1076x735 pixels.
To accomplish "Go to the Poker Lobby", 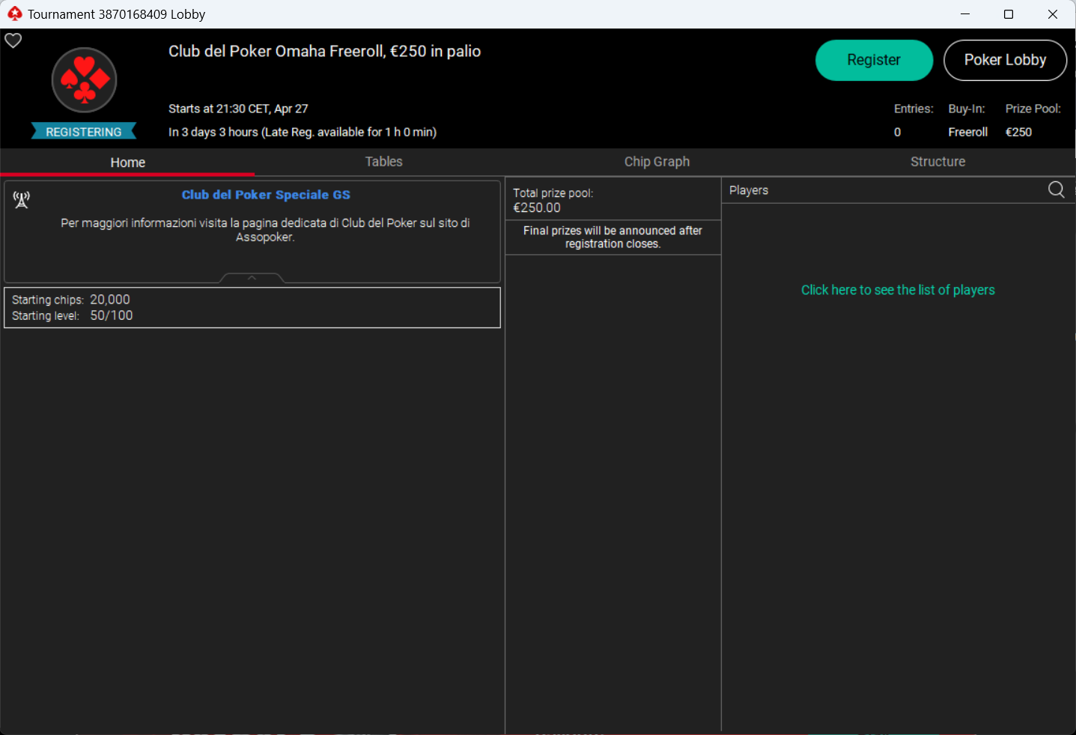I will 1005,60.
